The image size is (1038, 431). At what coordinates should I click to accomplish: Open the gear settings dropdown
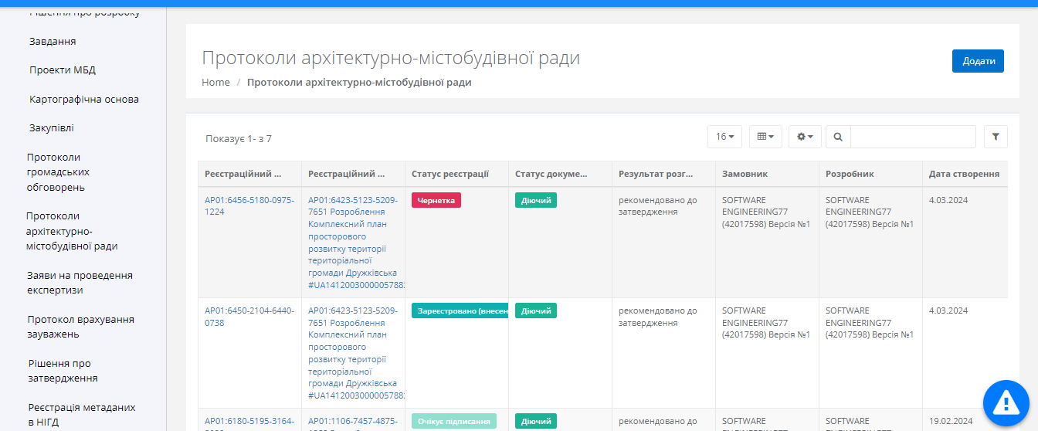(805, 137)
